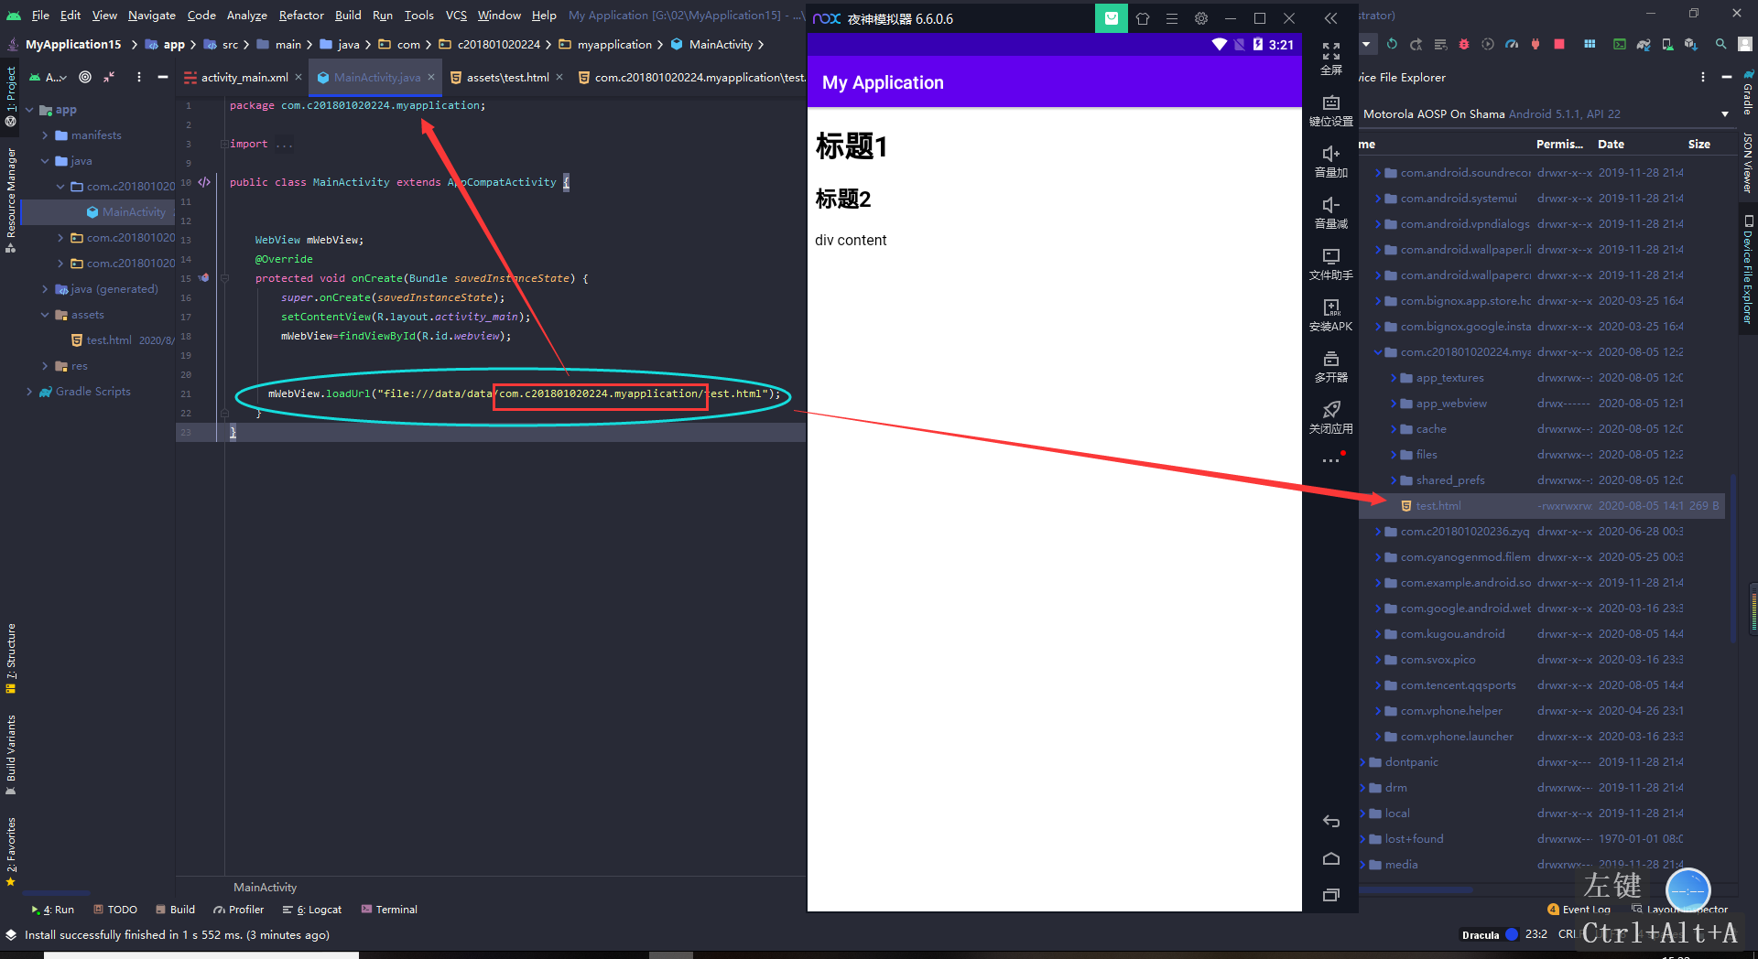The height and width of the screenshot is (959, 1758).
Task: Click the Debug app bug icon
Action: pos(1463,44)
